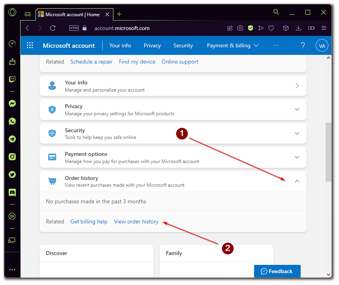Open Discord in the sidebar
The image size is (339, 285).
click(x=12, y=192)
